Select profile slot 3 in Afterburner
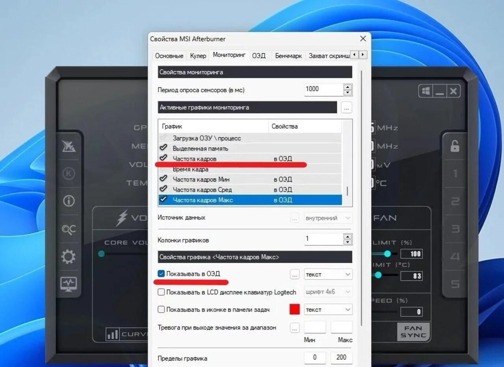The width and height of the screenshot is (504, 367). (x=455, y=229)
